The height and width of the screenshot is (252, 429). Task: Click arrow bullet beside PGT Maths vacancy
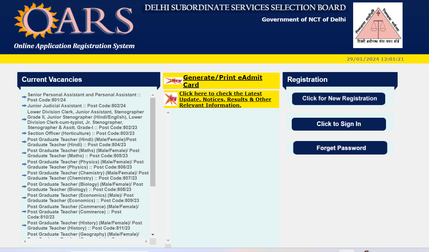pyautogui.click(x=24, y=153)
